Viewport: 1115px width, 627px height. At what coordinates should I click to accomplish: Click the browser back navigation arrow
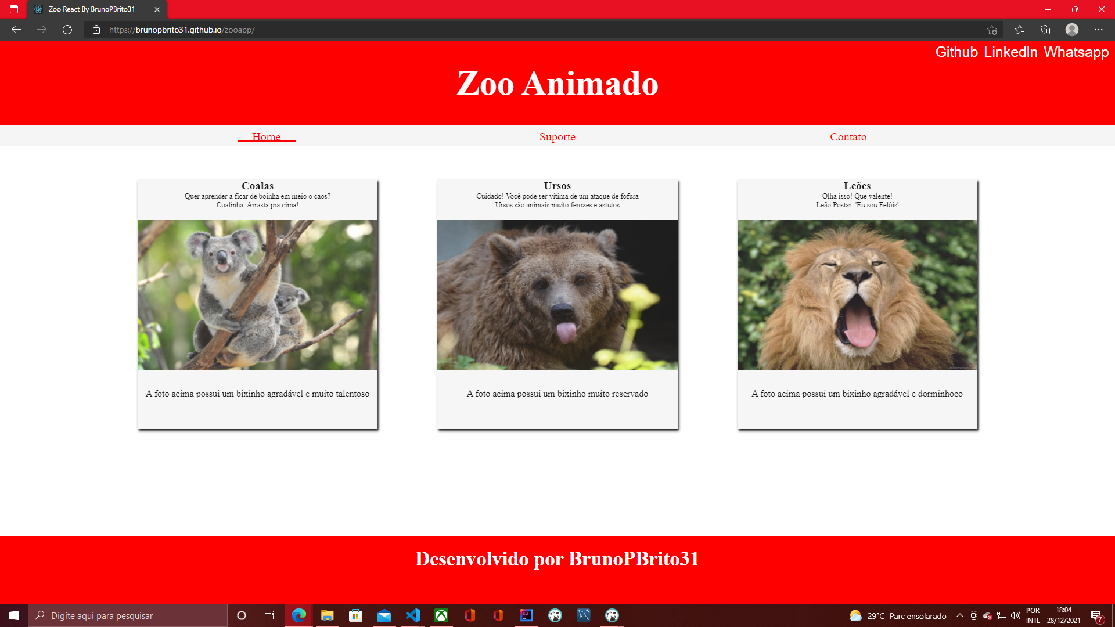point(15,30)
